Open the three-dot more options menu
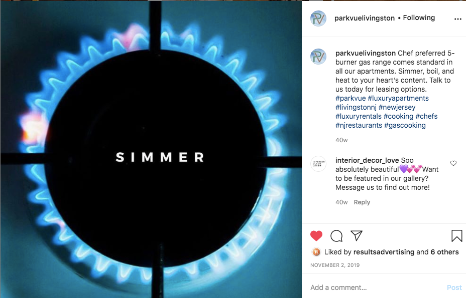The height and width of the screenshot is (298, 466). pyautogui.click(x=457, y=19)
